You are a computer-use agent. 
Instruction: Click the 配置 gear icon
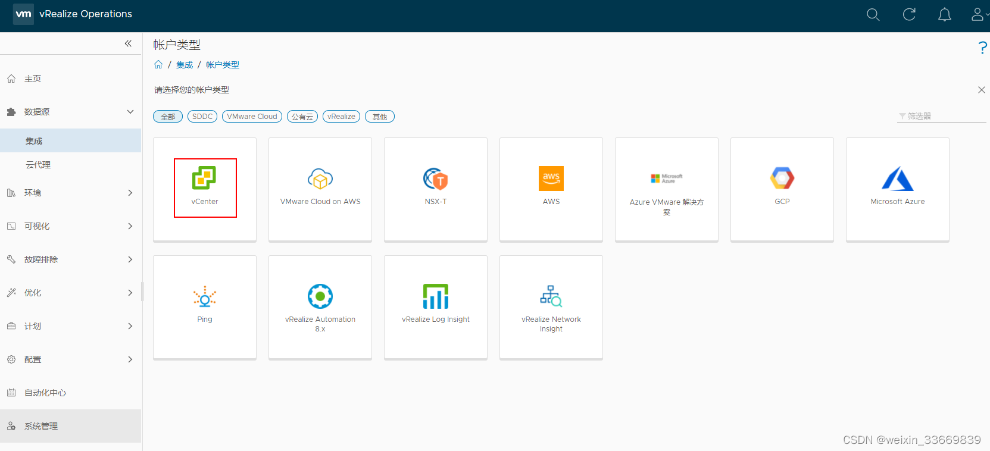coord(11,359)
